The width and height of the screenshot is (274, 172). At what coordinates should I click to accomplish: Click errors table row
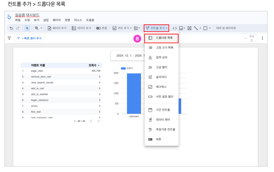(61, 106)
